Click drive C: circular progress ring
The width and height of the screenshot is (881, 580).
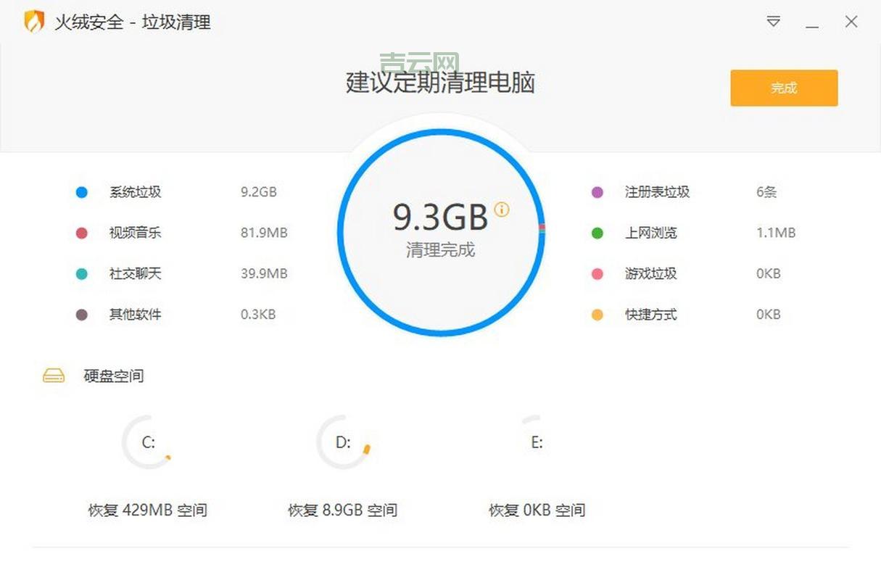tap(148, 442)
